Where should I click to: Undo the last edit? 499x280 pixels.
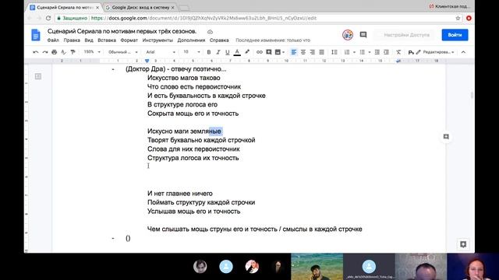[36, 52]
